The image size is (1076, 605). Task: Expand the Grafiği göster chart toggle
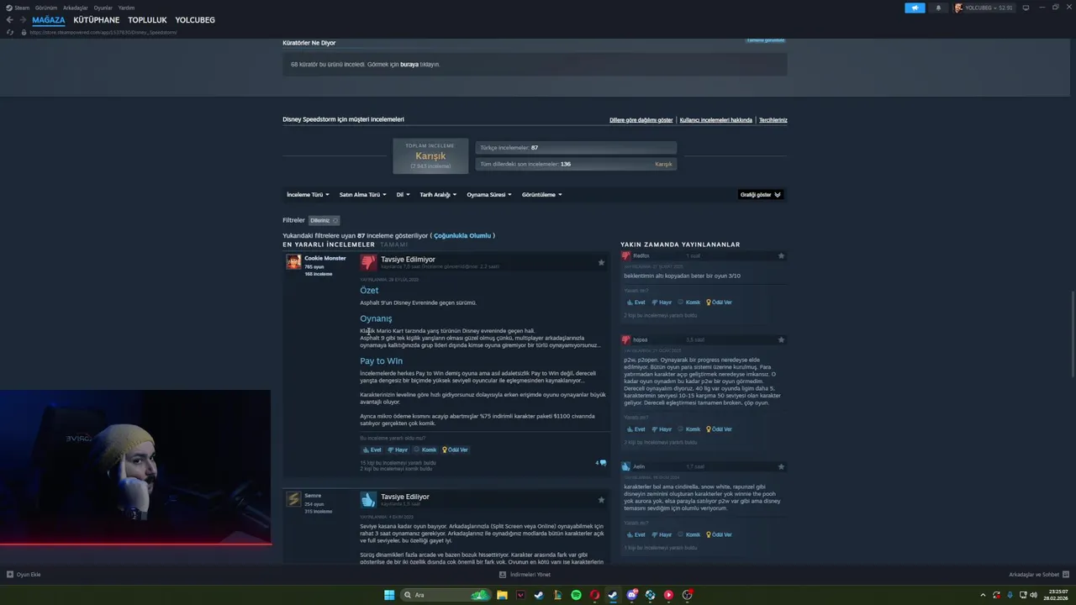[x=760, y=194]
